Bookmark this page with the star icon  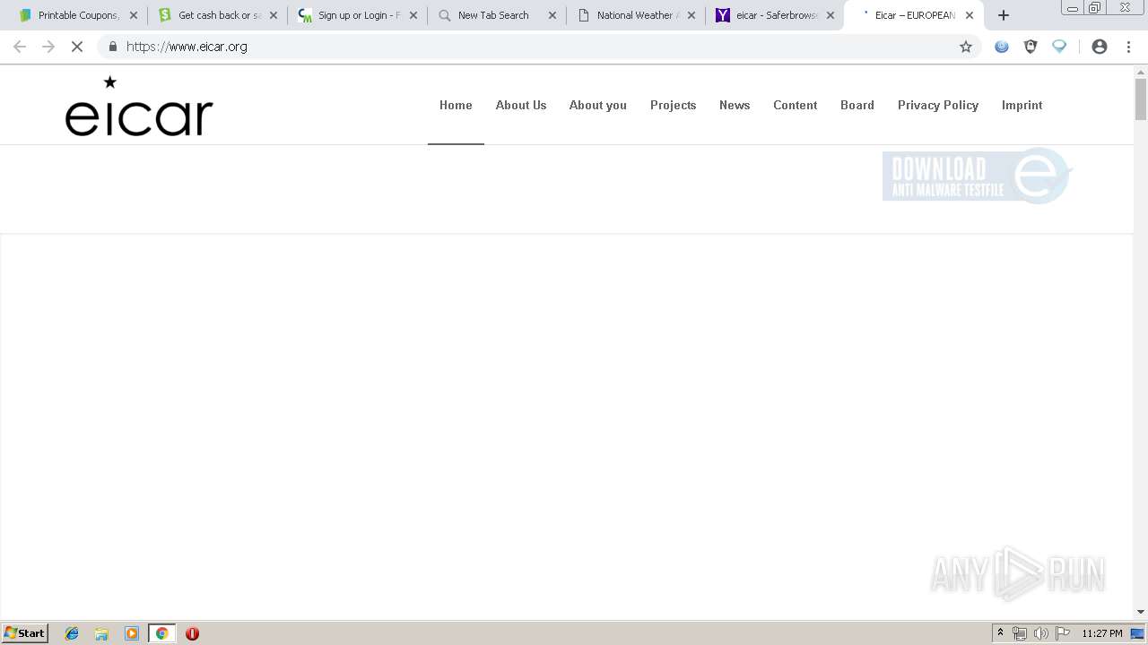966,47
